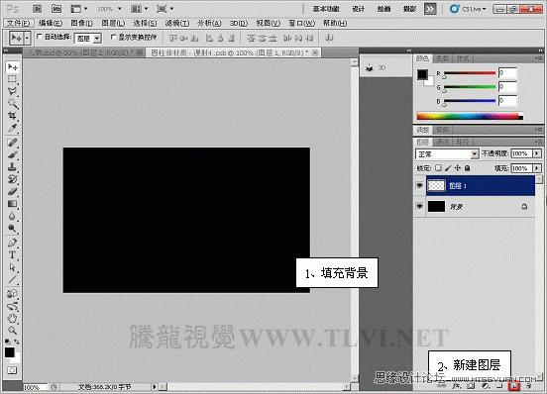Select the 基本功能 workspace
The width and height of the screenshot is (547, 394).
326,9
